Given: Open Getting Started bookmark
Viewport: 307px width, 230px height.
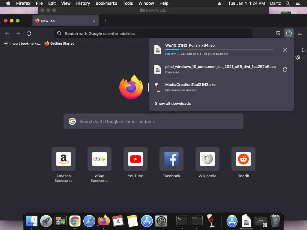Looking at the screenshot, I should click(60, 43).
